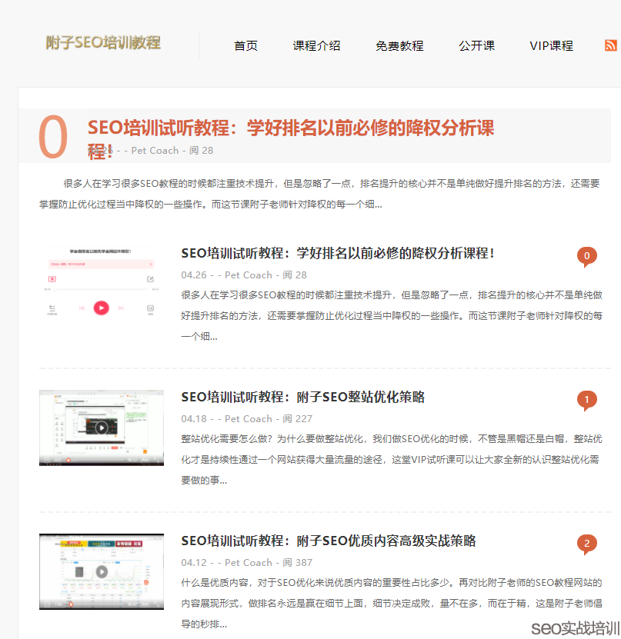Open the 免费教程 navigation item

pyautogui.click(x=399, y=46)
